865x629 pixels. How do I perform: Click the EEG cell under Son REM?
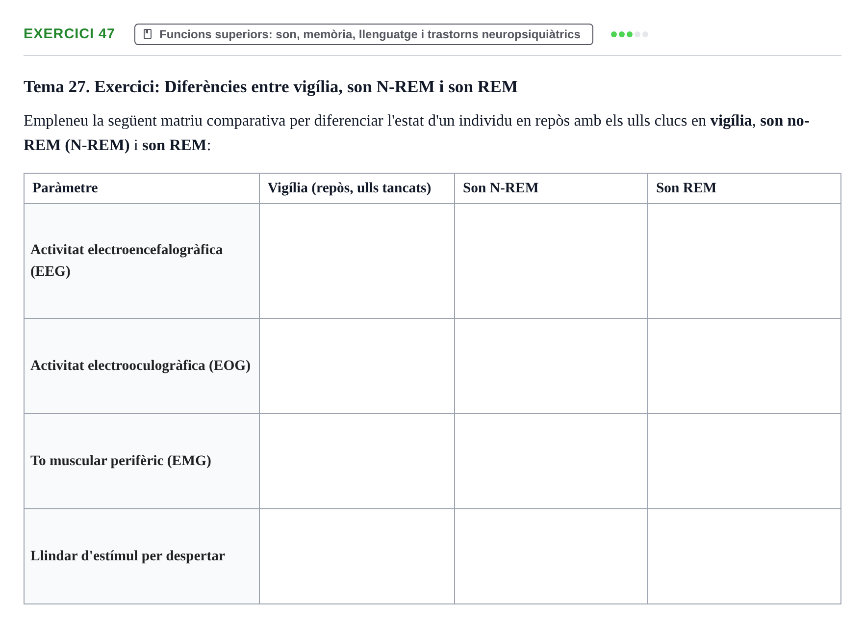744,261
